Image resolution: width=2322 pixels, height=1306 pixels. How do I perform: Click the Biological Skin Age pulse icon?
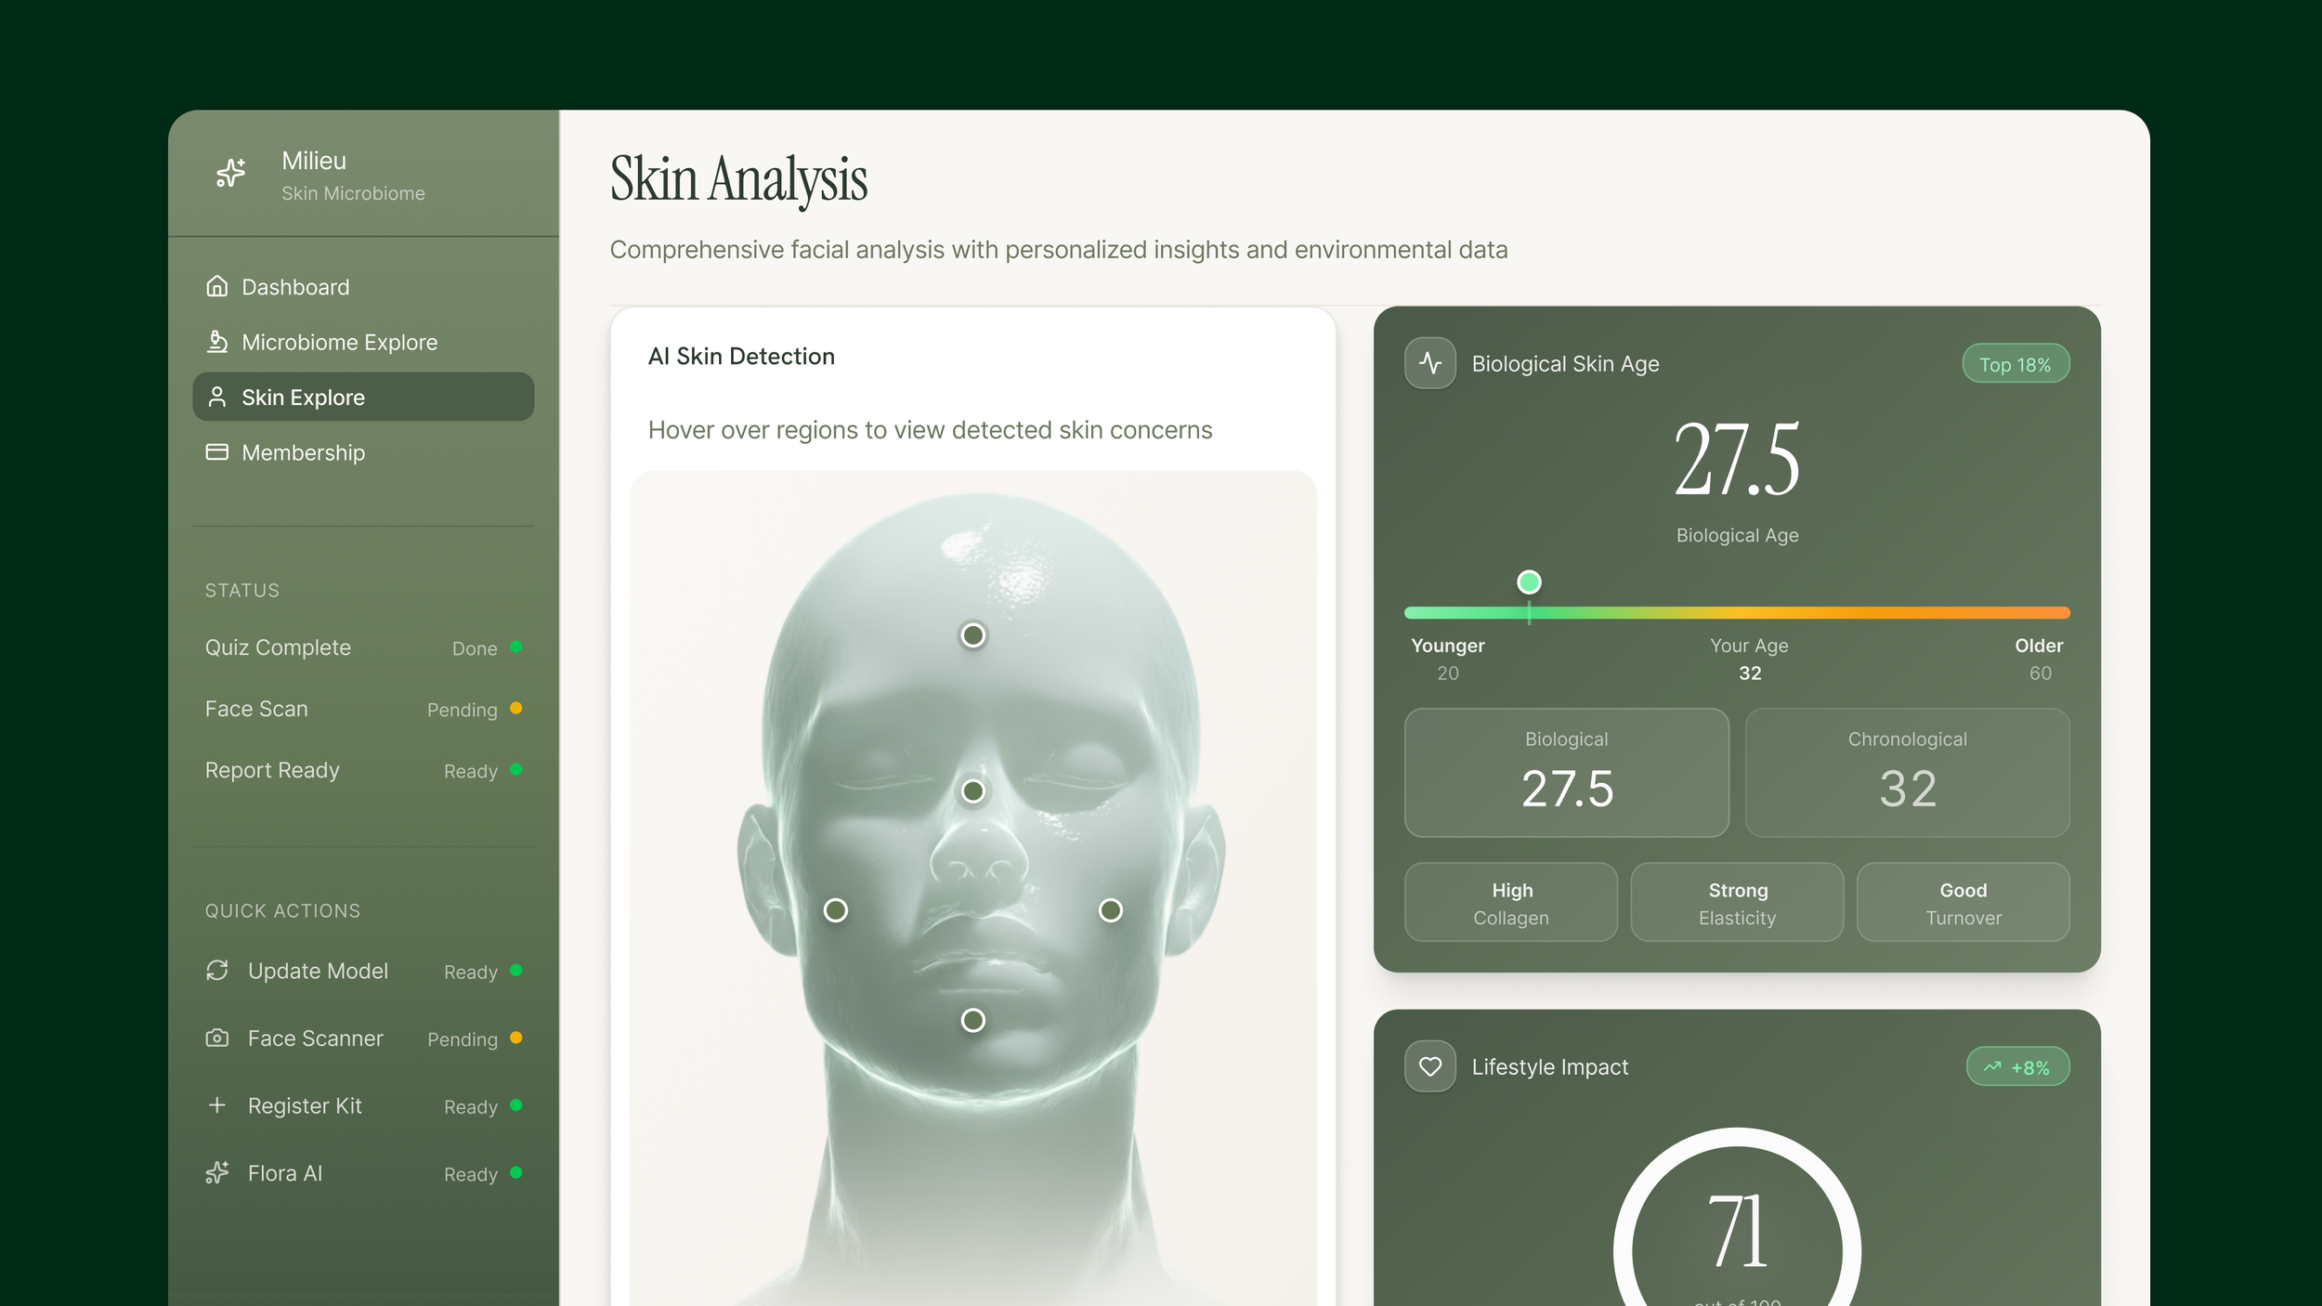click(1429, 363)
